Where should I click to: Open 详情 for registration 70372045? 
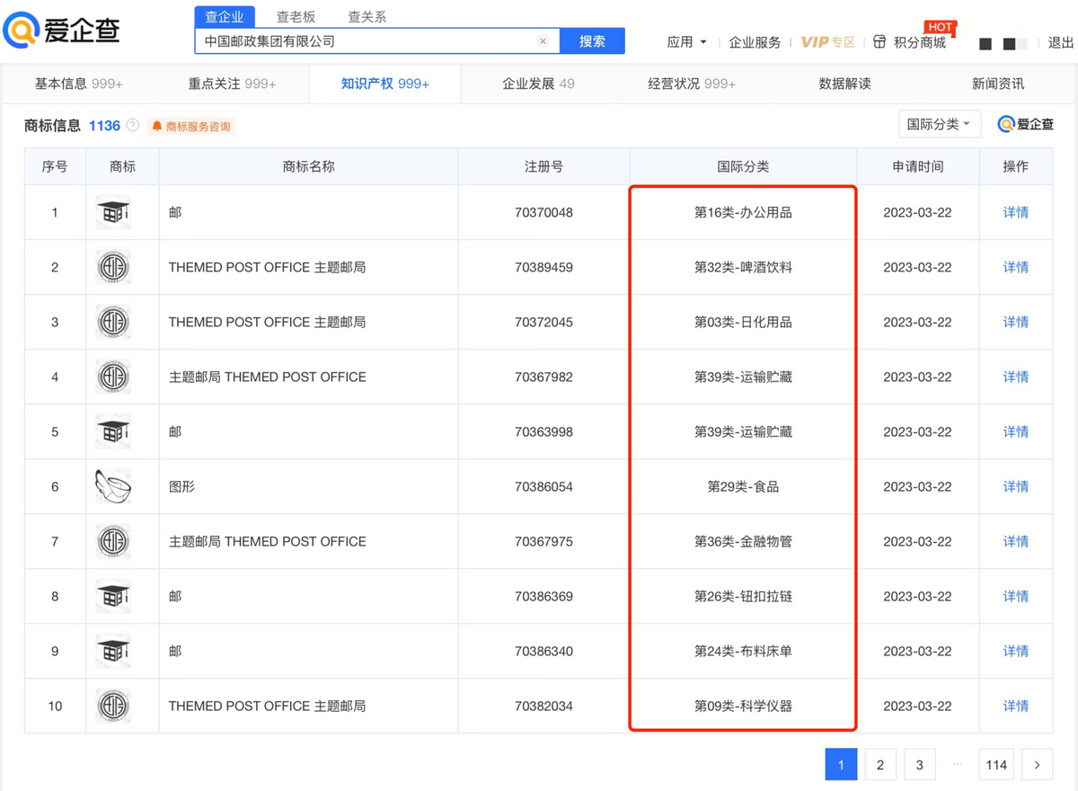point(1016,323)
